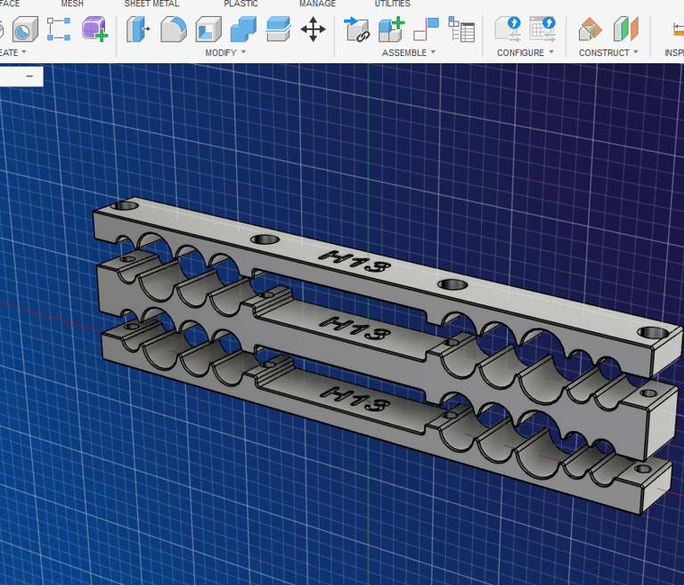Select the Midplane construct icon
This screenshot has width=684, height=585.
[x=626, y=29]
